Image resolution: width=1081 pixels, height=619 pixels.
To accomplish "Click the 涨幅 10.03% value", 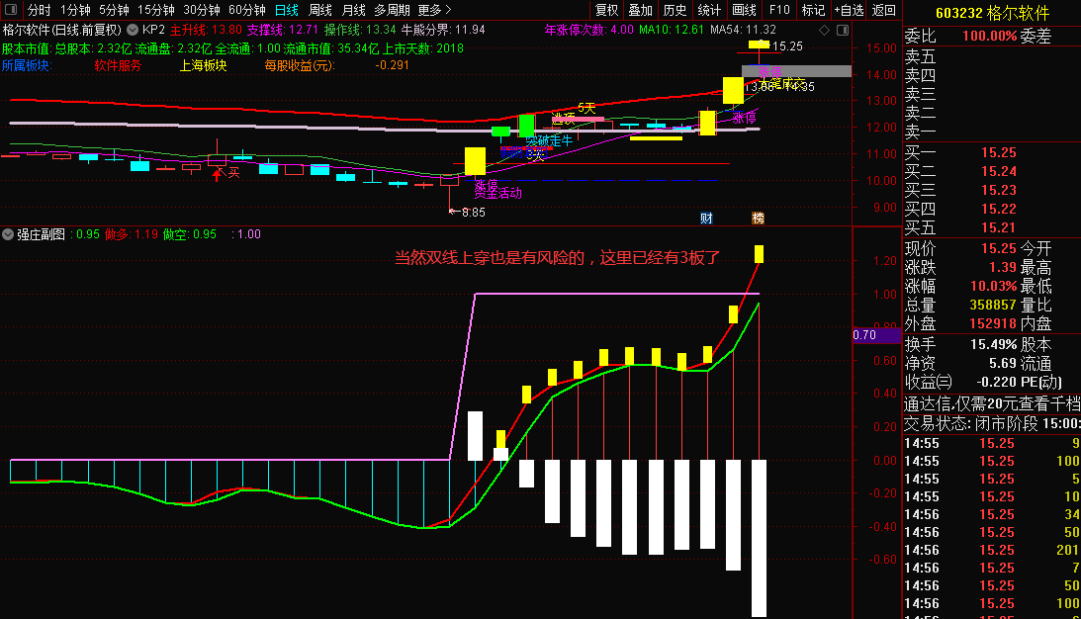I will coord(993,286).
